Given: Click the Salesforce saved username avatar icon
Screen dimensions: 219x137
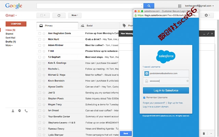Looking at the screenshot, I should (x=146, y=73).
